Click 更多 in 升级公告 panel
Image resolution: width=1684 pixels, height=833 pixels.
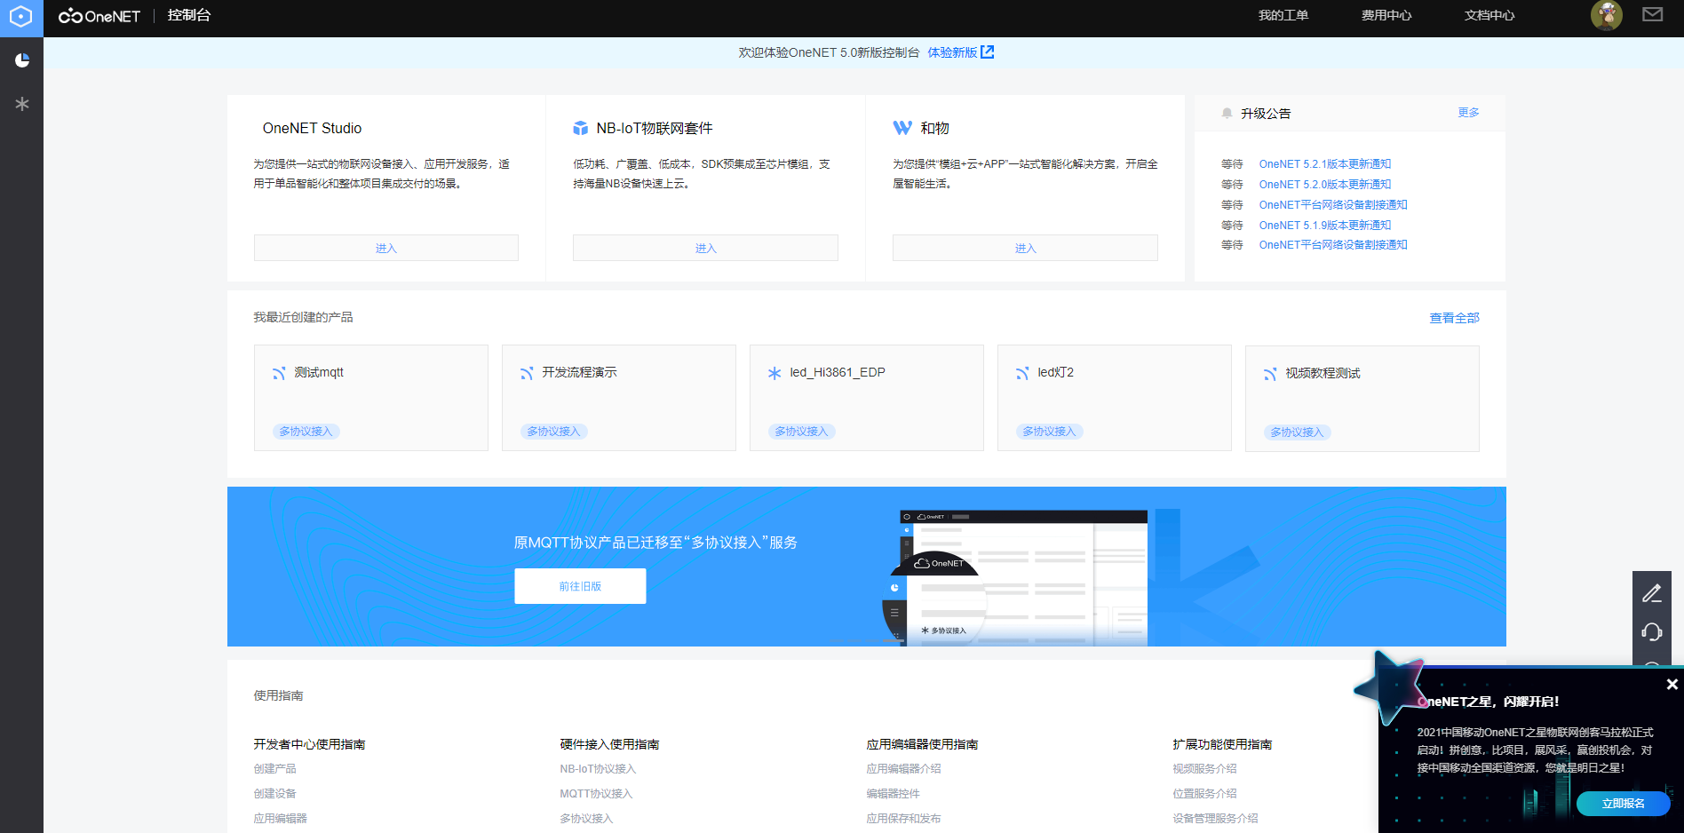pyautogui.click(x=1468, y=113)
